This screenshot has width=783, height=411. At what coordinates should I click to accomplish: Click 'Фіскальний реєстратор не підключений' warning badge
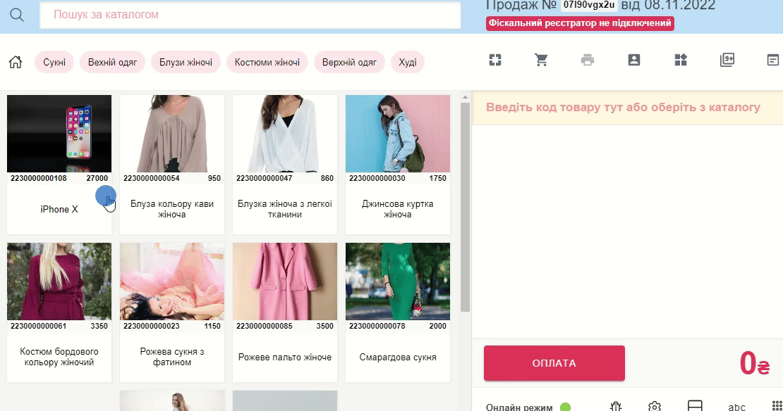pos(580,23)
